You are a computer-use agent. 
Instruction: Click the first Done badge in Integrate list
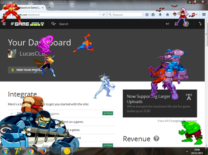pos(108,113)
